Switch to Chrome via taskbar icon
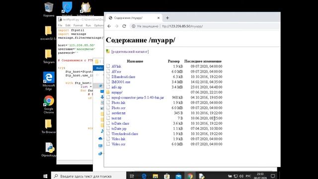Screen dimensions: 318x179 pyautogui.click(x=190, y=176)
